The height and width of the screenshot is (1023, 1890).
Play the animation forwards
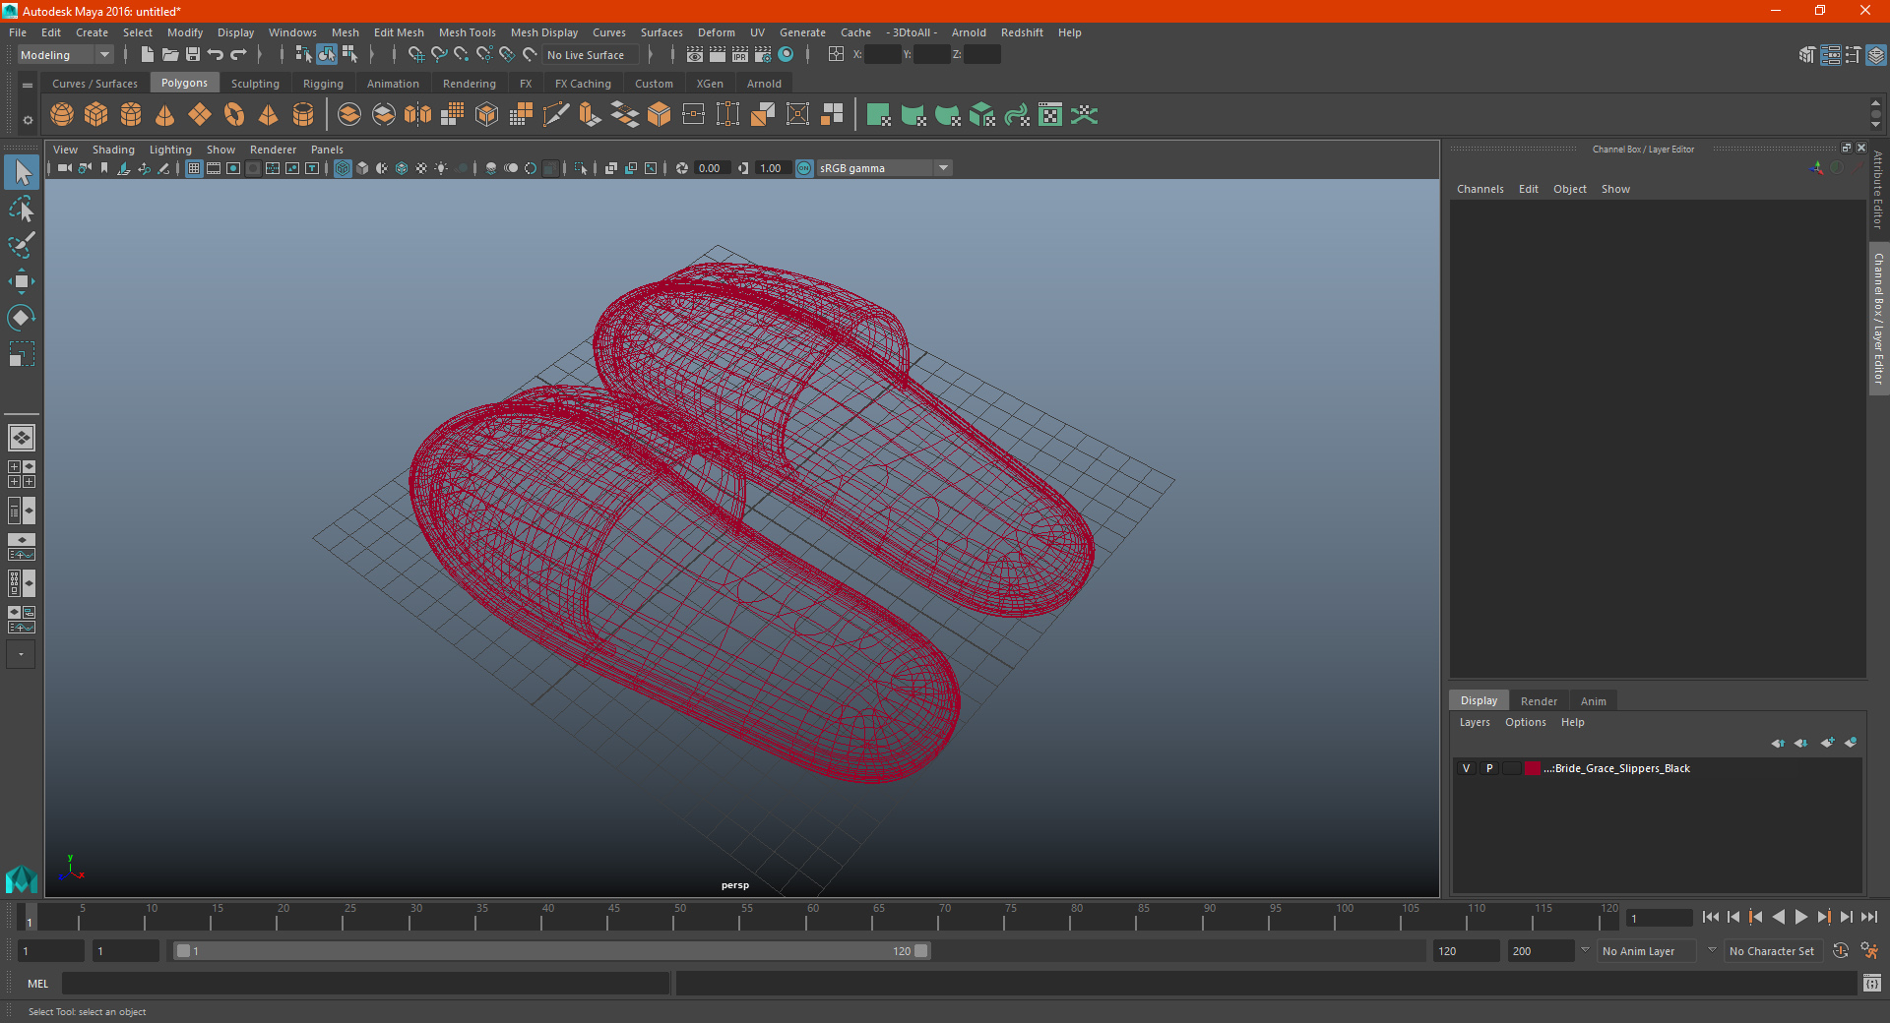coord(1801,917)
